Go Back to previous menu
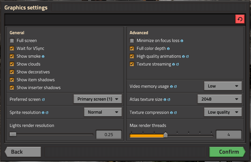This screenshot has width=251, height=162. click(23, 152)
